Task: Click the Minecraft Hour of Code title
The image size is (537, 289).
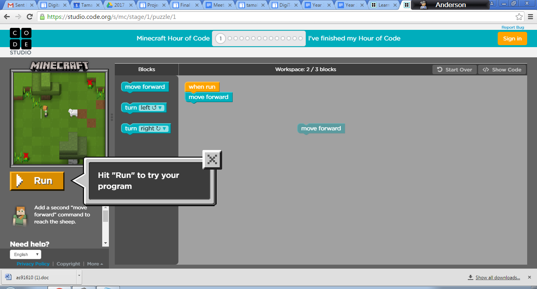Action: [x=173, y=38]
